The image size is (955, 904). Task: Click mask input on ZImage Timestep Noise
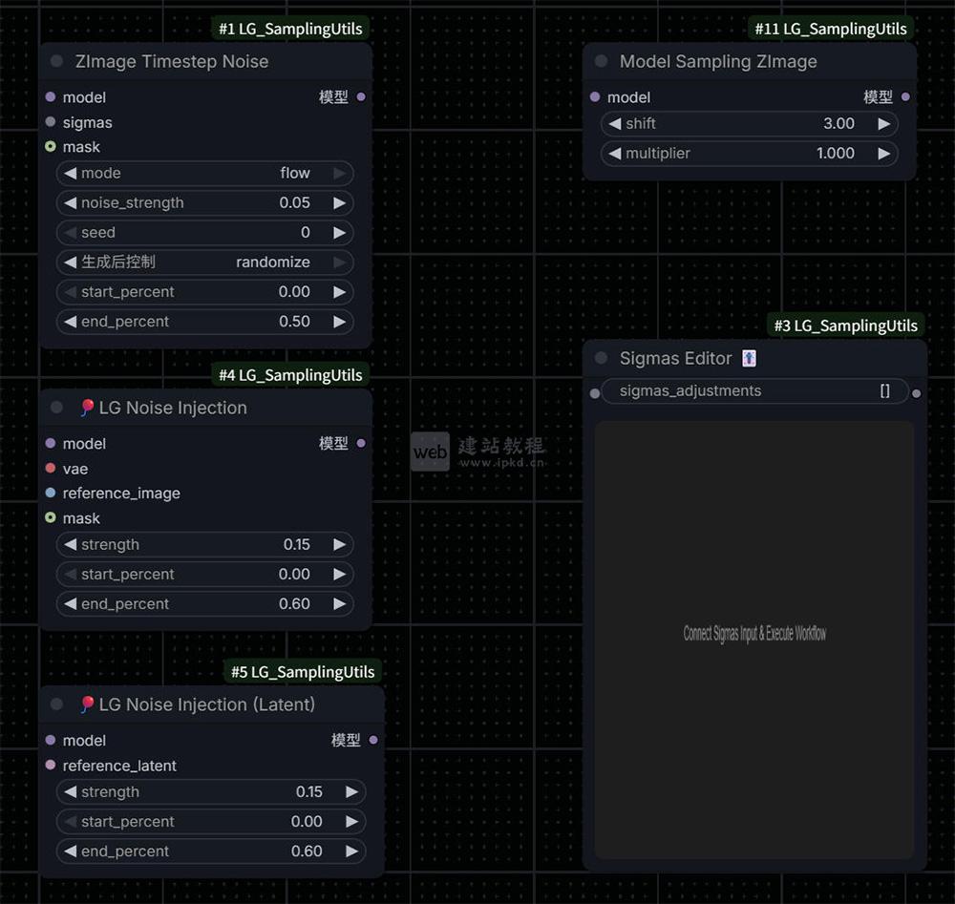(x=51, y=147)
